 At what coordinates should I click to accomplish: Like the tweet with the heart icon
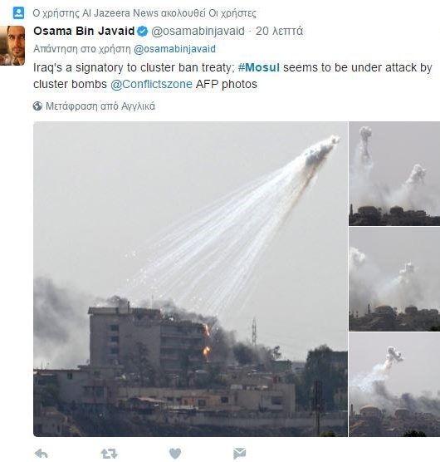[175, 453]
